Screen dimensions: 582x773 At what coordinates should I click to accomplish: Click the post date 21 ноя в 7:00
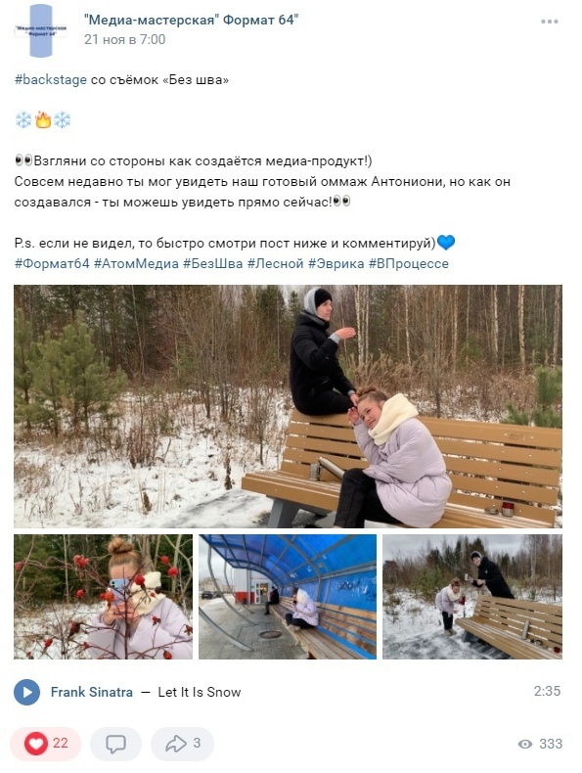pyautogui.click(x=124, y=39)
